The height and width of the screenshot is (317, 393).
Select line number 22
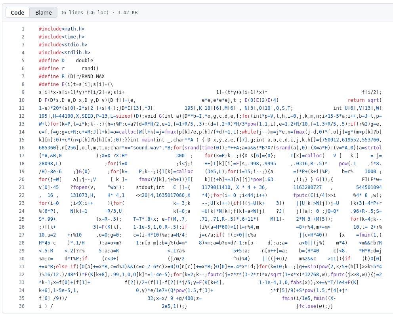click(x=22, y=195)
